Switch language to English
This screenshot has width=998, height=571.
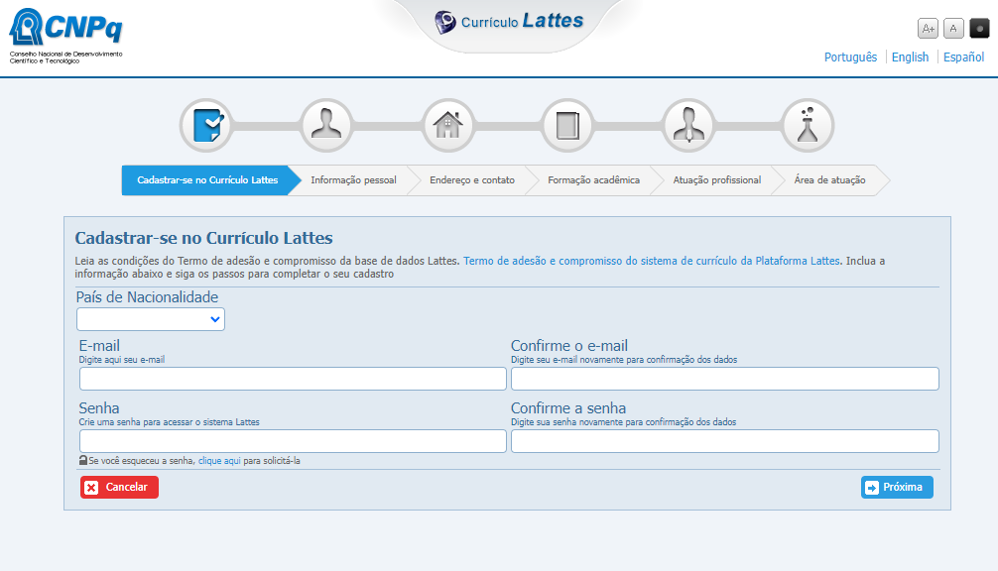[x=910, y=57]
